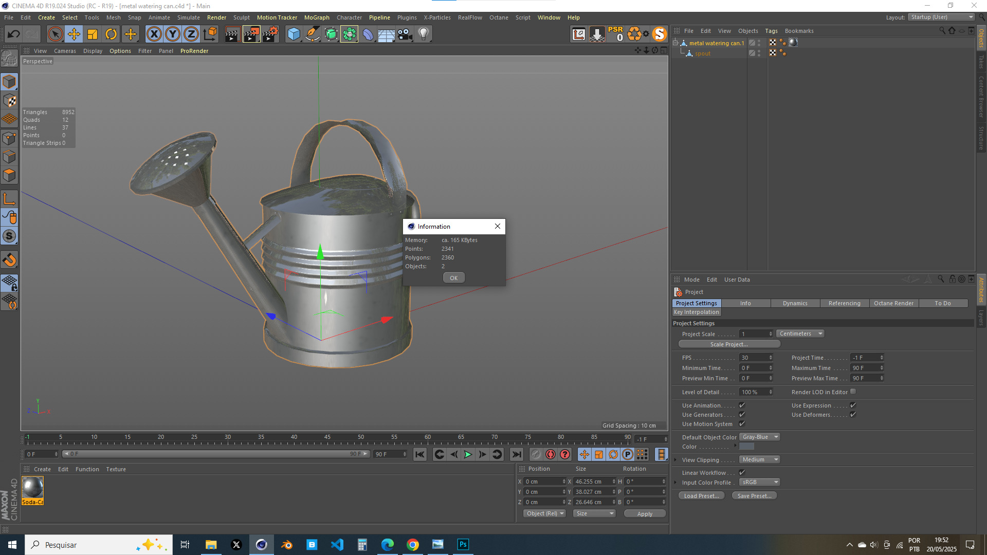This screenshot has width=987, height=555.
Task: Play the animation forward
Action: coord(468,454)
